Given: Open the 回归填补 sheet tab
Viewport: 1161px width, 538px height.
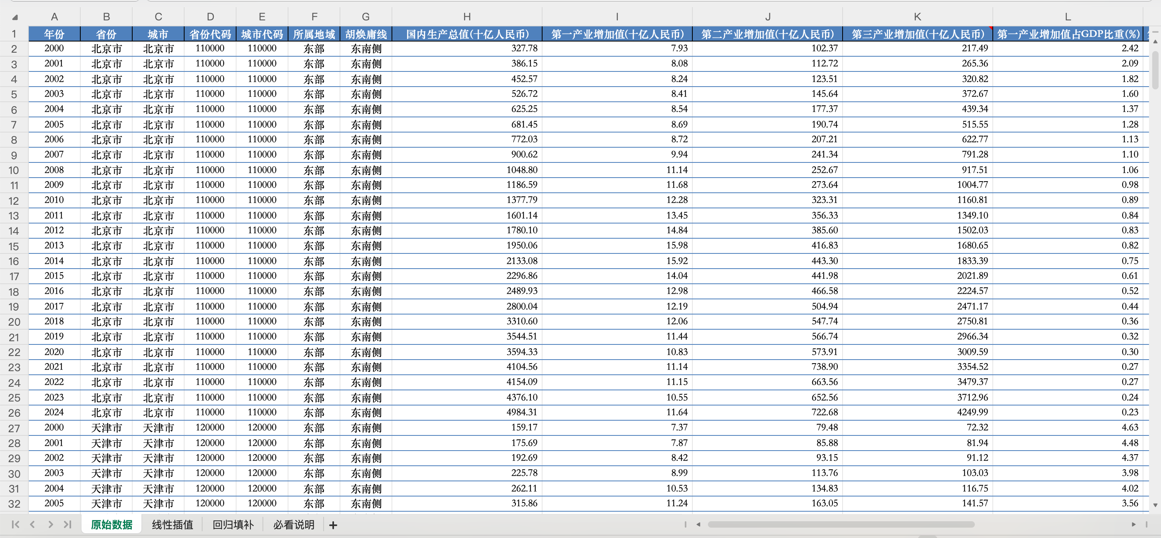Looking at the screenshot, I should click(x=233, y=524).
